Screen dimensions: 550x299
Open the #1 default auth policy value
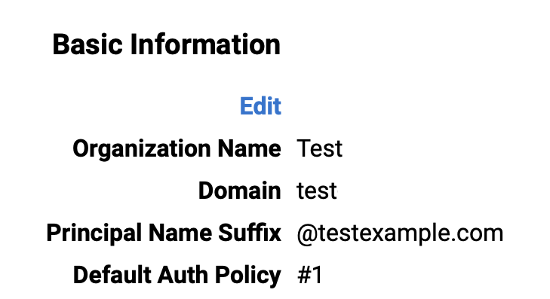coord(310,275)
